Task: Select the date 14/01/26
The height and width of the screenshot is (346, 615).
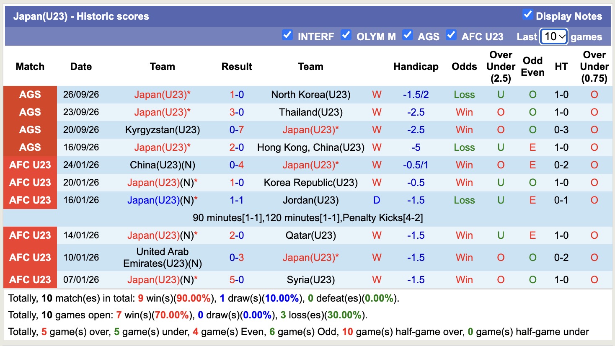Action: [x=81, y=235]
